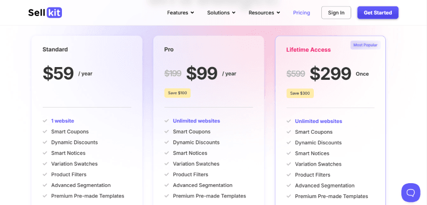Click checkmark icon beside Standard's 1 website
This screenshot has width=427, height=205.
coord(45,121)
